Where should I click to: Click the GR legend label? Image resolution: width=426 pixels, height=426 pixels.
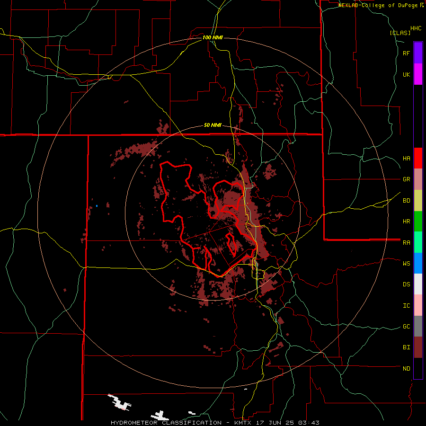coord(406,179)
